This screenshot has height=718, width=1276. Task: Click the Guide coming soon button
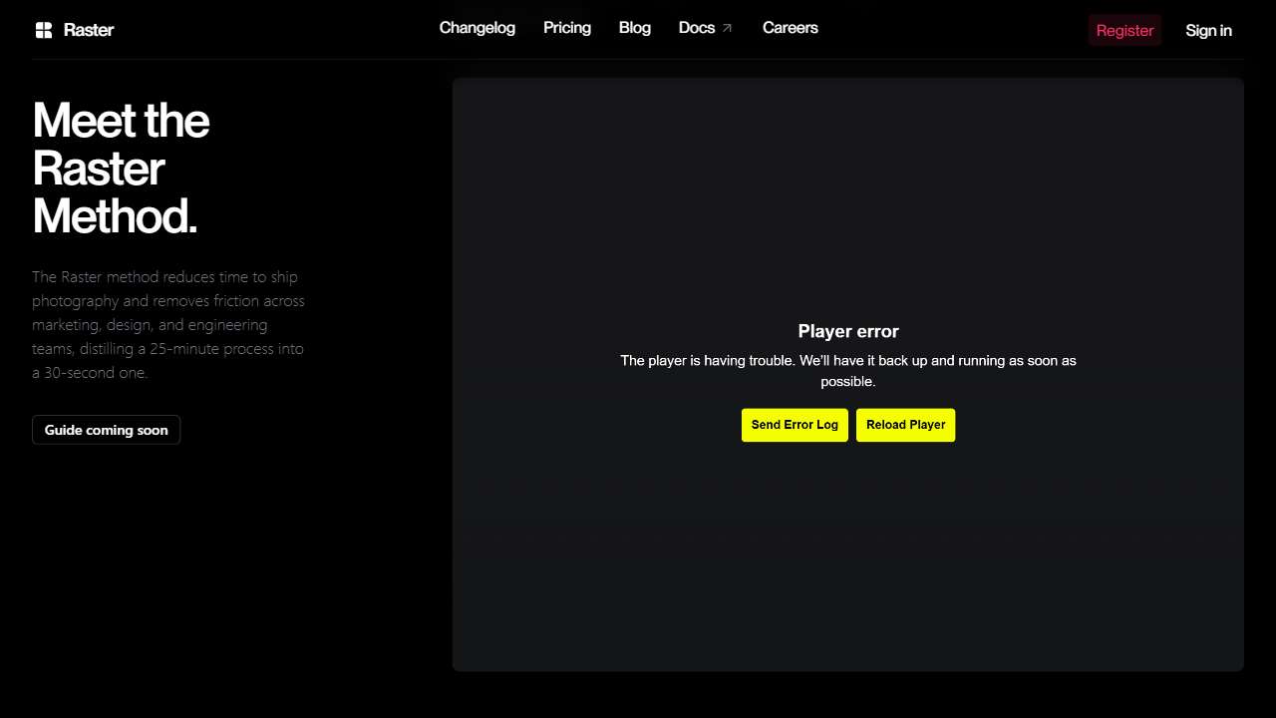tap(106, 430)
